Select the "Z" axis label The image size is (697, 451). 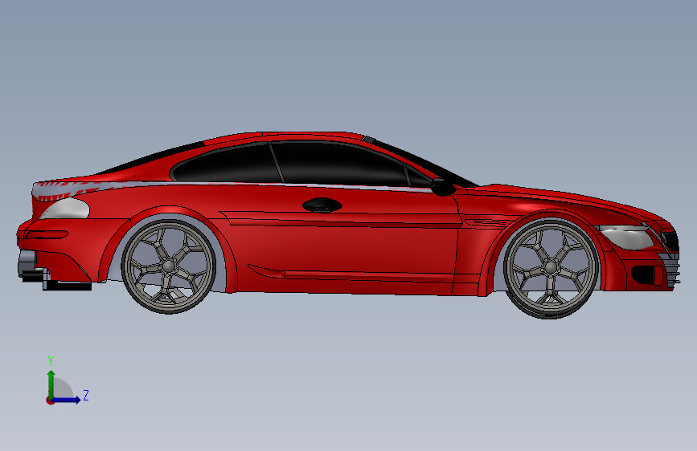click(x=86, y=395)
